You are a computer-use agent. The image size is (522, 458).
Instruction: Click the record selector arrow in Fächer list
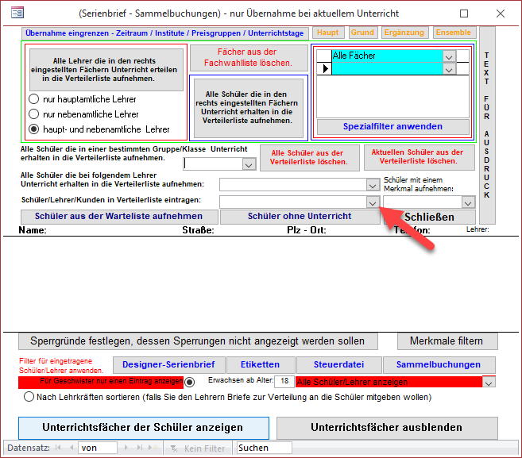(x=323, y=69)
